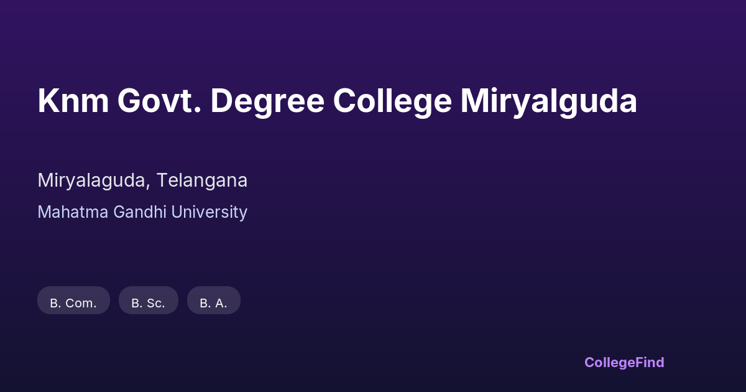Click the B. Com. course tag
Screen dimensions: 746x392
point(73,303)
